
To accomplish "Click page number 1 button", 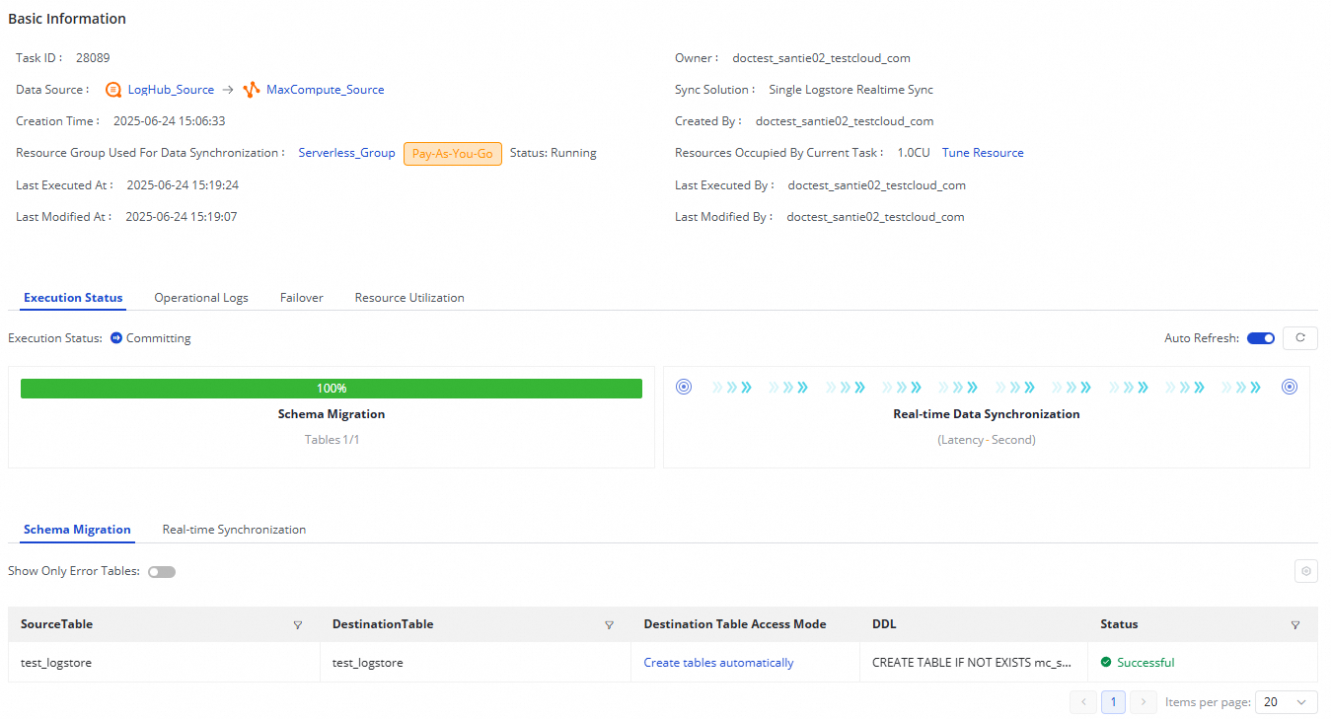I will [x=1113, y=702].
